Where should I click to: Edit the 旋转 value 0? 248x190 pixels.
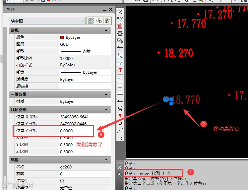coord(85,174)
